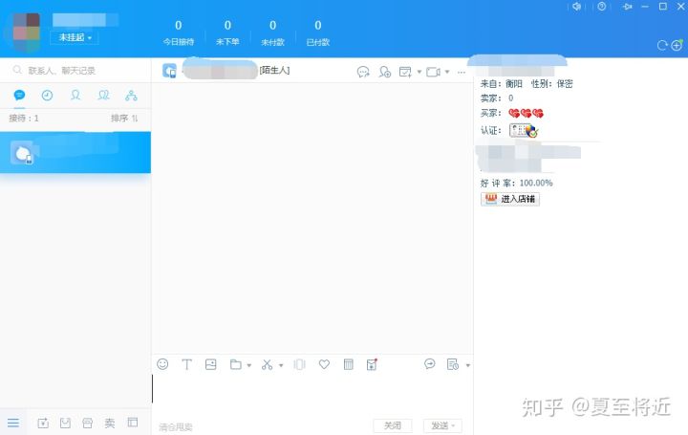The height and width of the screenshot is (435, 688).
Task: Open quick phrases speech bubble icon
Action: pos(430,364)
